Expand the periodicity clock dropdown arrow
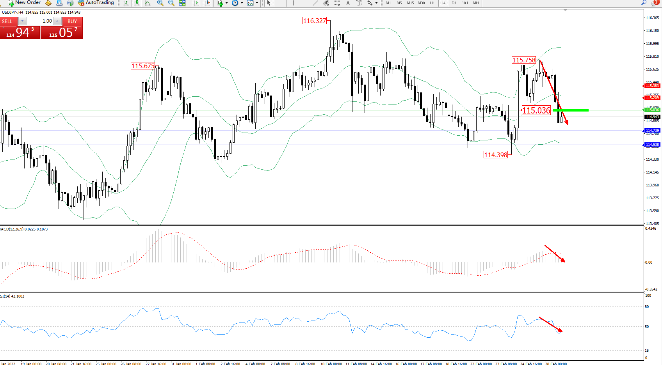Screen dimensions: 662x365 click(242, 3)
